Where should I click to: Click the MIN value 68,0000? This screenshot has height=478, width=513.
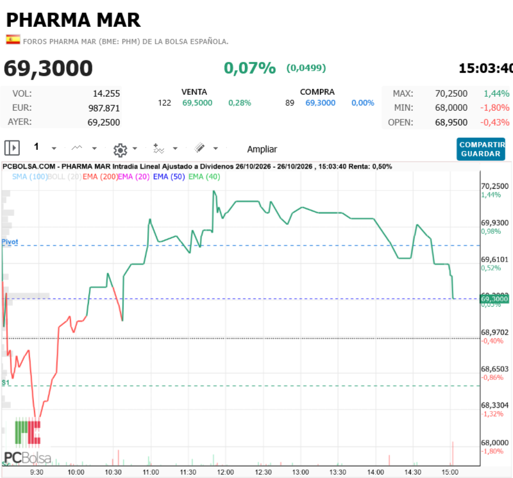click(x=451, y=108)
